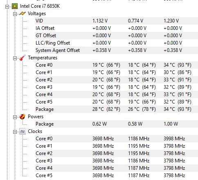198x180 pixels.
Task: Collapse the Voltages section
Action: click(x=15, y=14)
